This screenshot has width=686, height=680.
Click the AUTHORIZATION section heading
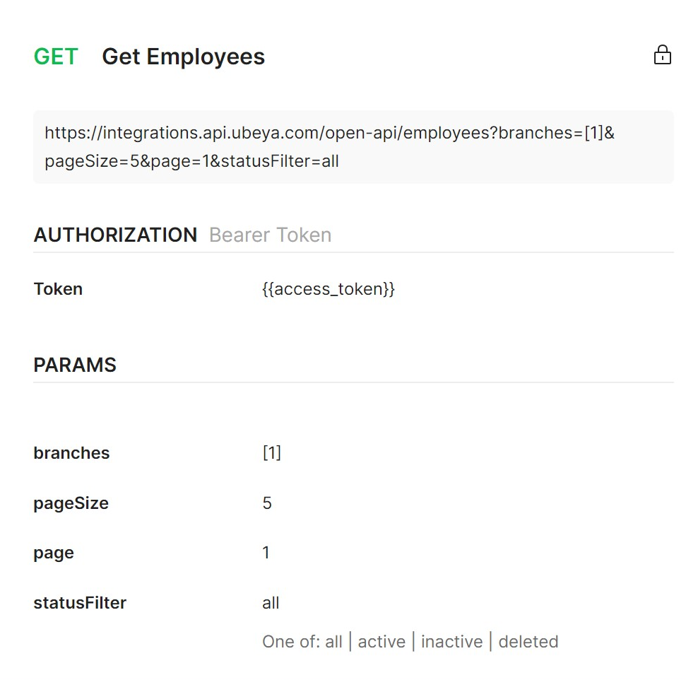tap(115, 235)
